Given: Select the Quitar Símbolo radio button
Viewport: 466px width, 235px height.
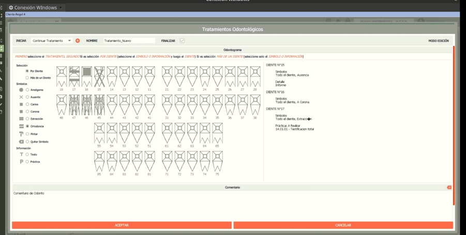Looking at the screenshot, I should click(x=27, y=142).
